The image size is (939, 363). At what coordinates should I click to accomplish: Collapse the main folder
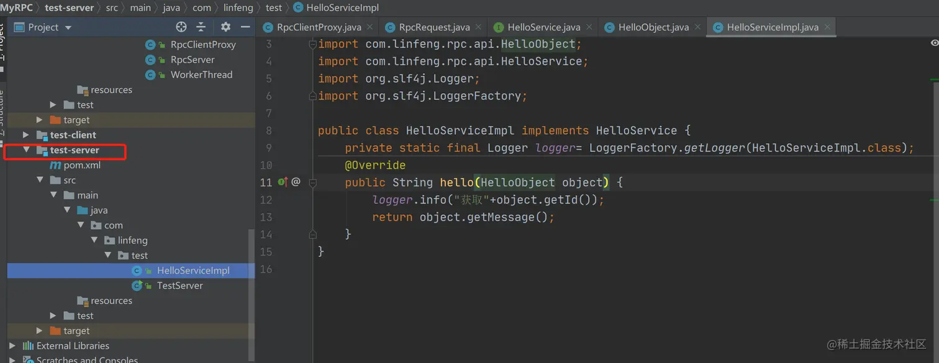point(53,195)
